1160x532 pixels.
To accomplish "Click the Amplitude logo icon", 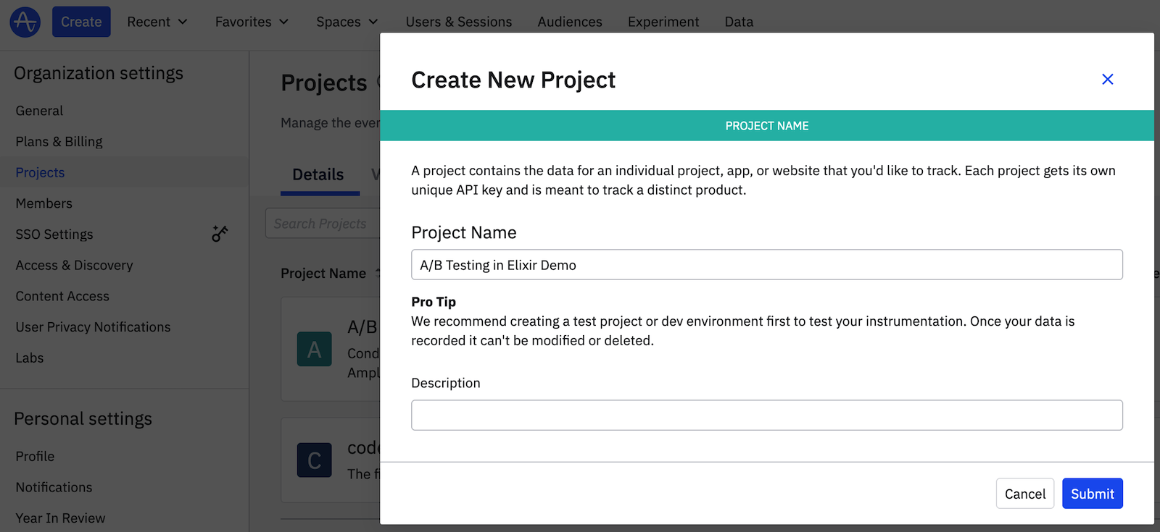I will click(x=25, y=22).
